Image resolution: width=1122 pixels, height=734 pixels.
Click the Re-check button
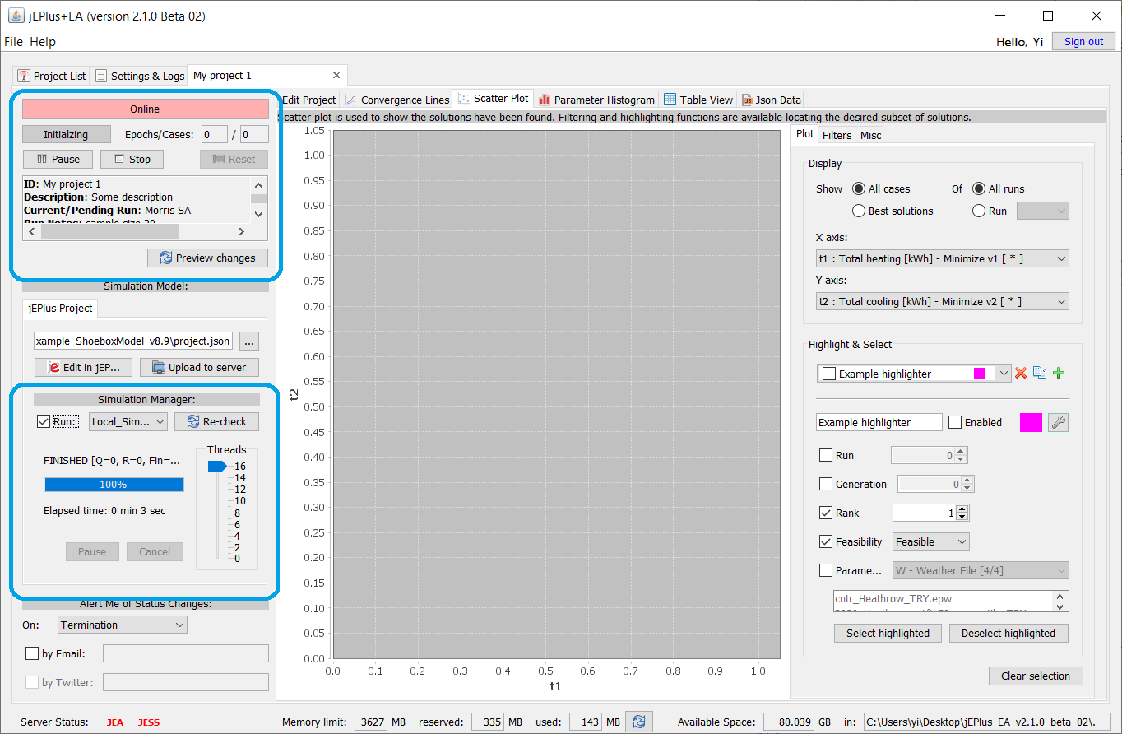click(x=216, y=421)
